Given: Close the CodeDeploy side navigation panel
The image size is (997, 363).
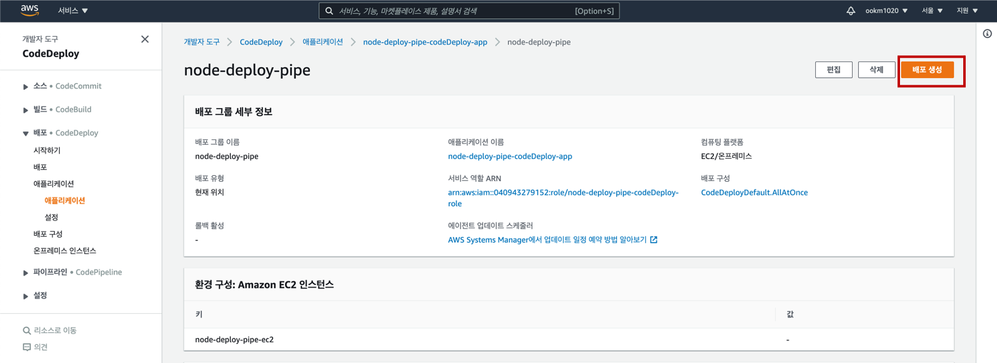Looking at the screenshot, I should (x=145, y=39).
